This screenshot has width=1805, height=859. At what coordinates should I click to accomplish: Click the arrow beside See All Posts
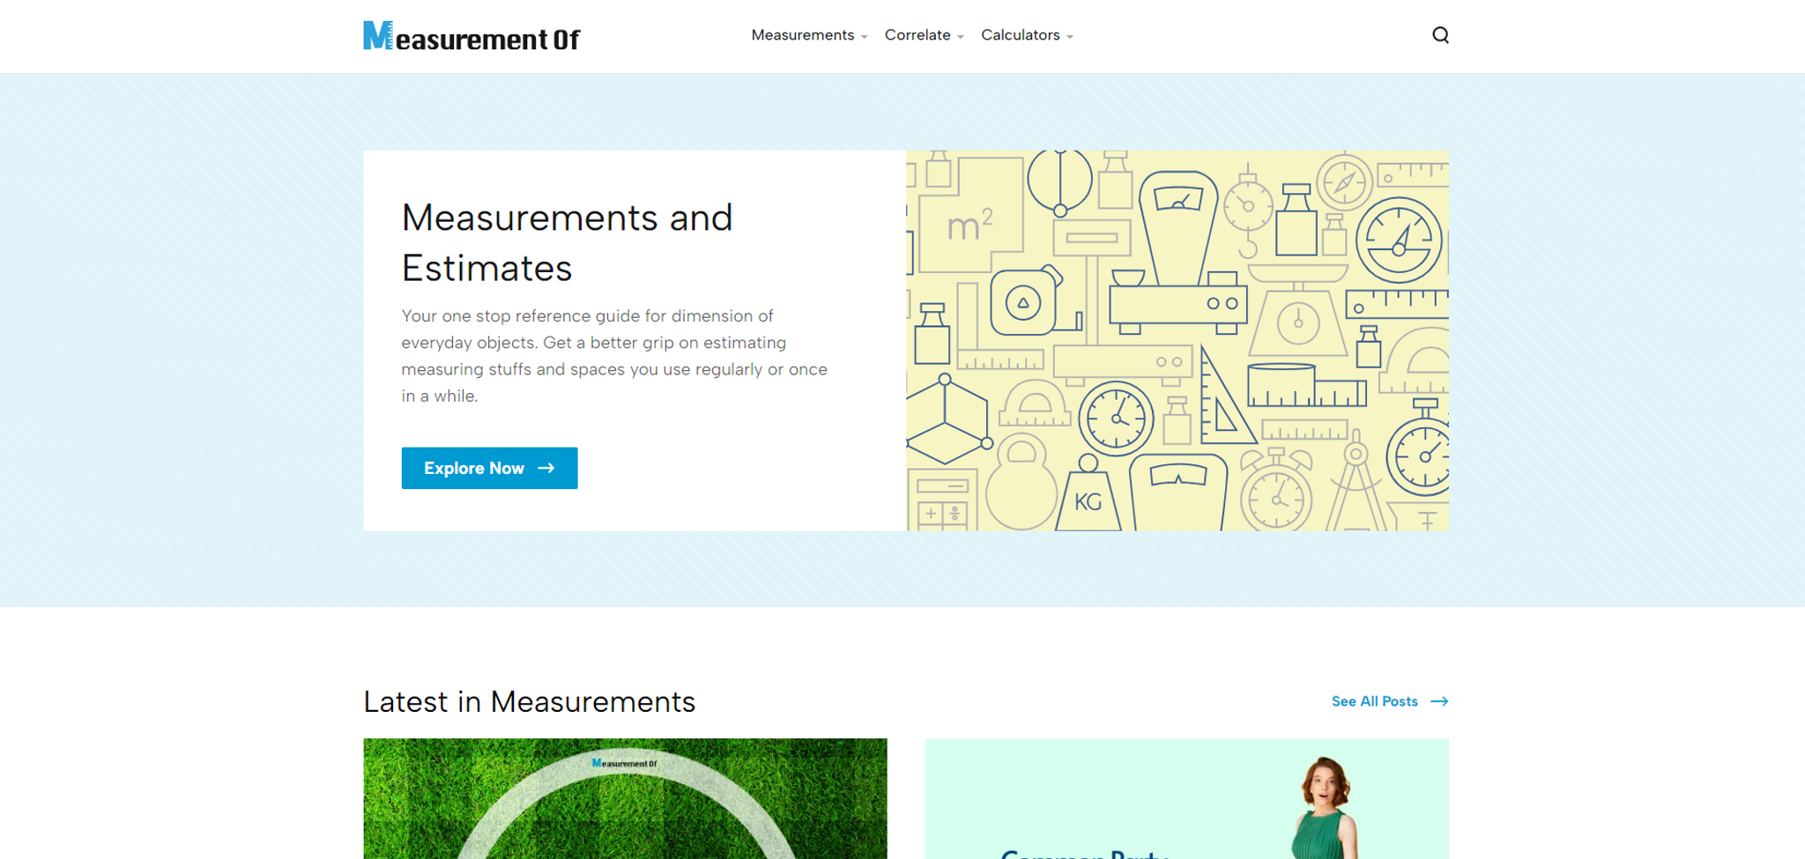coord(1439,701)
